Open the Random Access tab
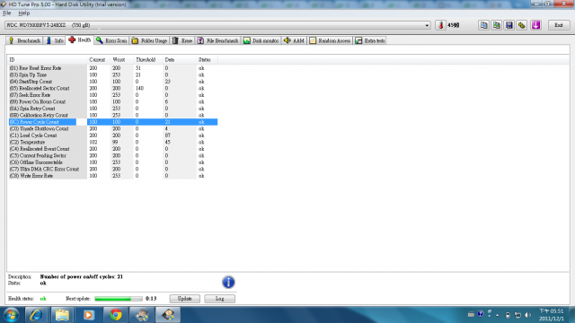Screen dimensions: 575x323 (x=330, y=40)
